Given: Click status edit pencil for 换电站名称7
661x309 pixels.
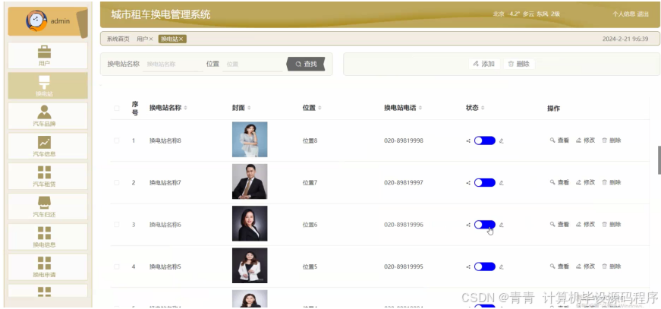Looking at the screenshot, I should click(501, 183).
